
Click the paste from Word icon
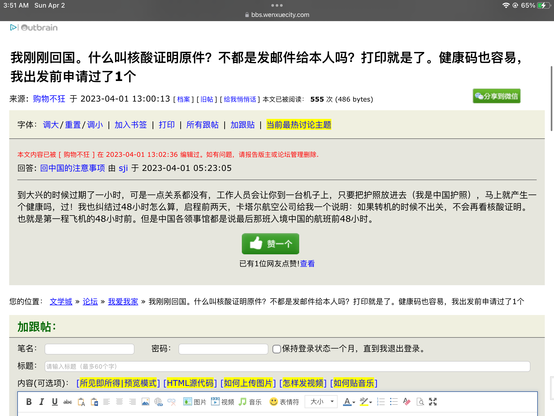coord(94,402)
